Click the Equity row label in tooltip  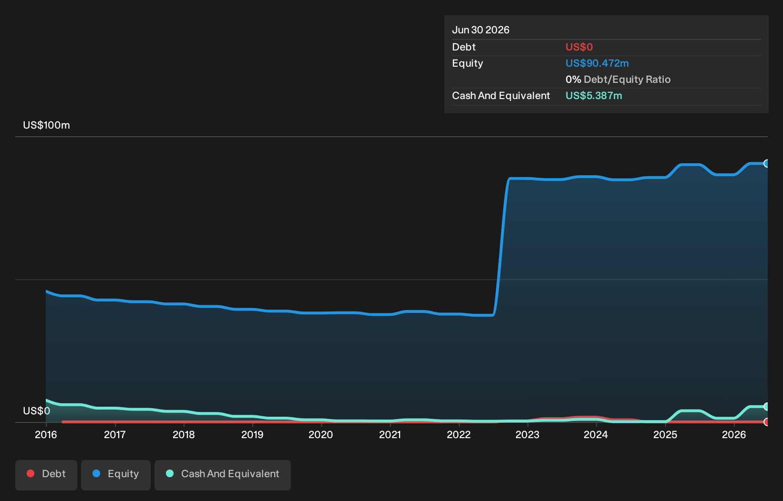pos(467,63)
